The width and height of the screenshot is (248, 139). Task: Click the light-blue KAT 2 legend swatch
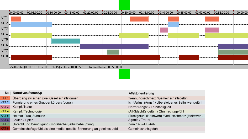click(x=5, y=103)
